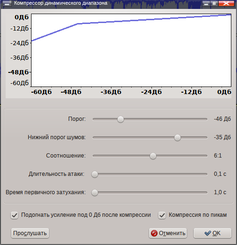This screenshot has width=237, height=245.
Task: Open the window menu icon in title bar
Action: [x=7, y=3]
